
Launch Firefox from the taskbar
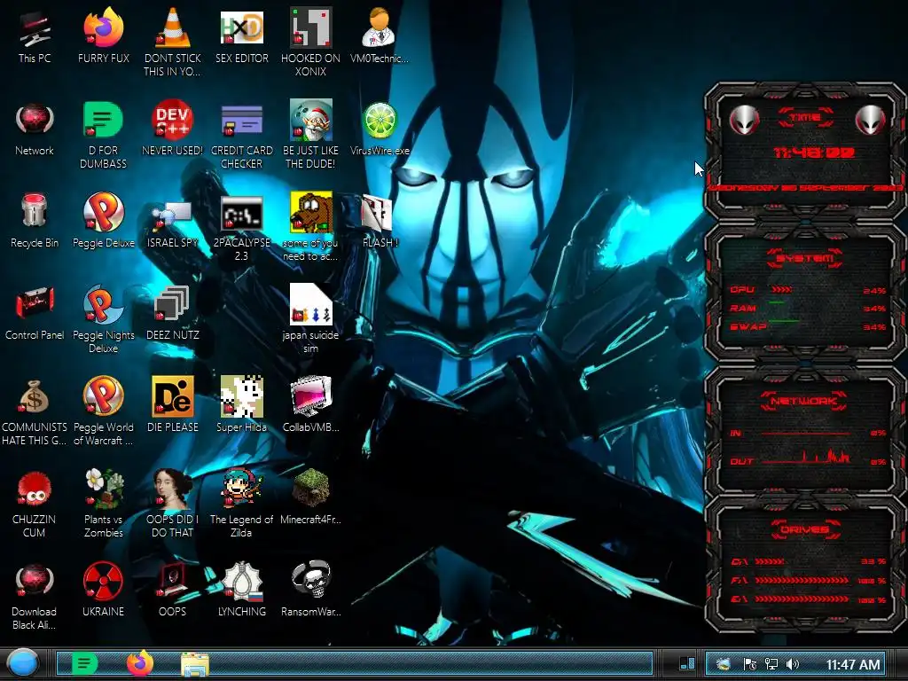point(139,663)
